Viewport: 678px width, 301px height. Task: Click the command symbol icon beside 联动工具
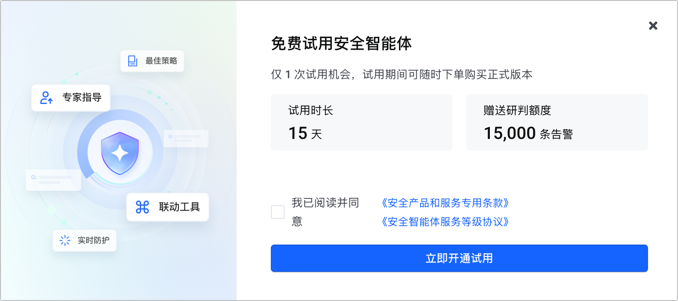click(142, 207)
